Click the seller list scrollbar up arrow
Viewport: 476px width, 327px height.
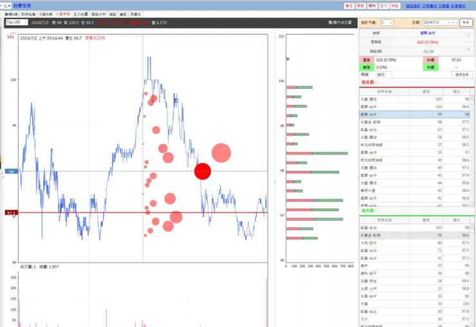472,227
